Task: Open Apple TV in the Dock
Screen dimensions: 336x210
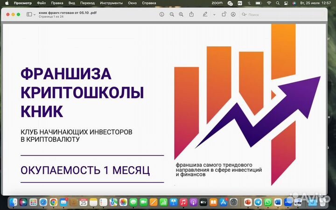Action: point(203,202)
